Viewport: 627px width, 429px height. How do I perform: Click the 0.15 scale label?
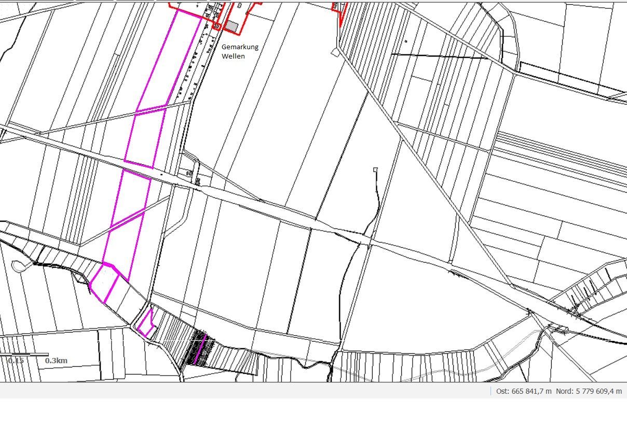(x=16, y=361)
